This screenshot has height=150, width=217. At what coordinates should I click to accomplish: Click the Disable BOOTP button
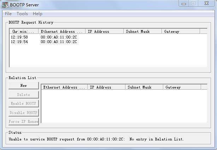point(24,113)
